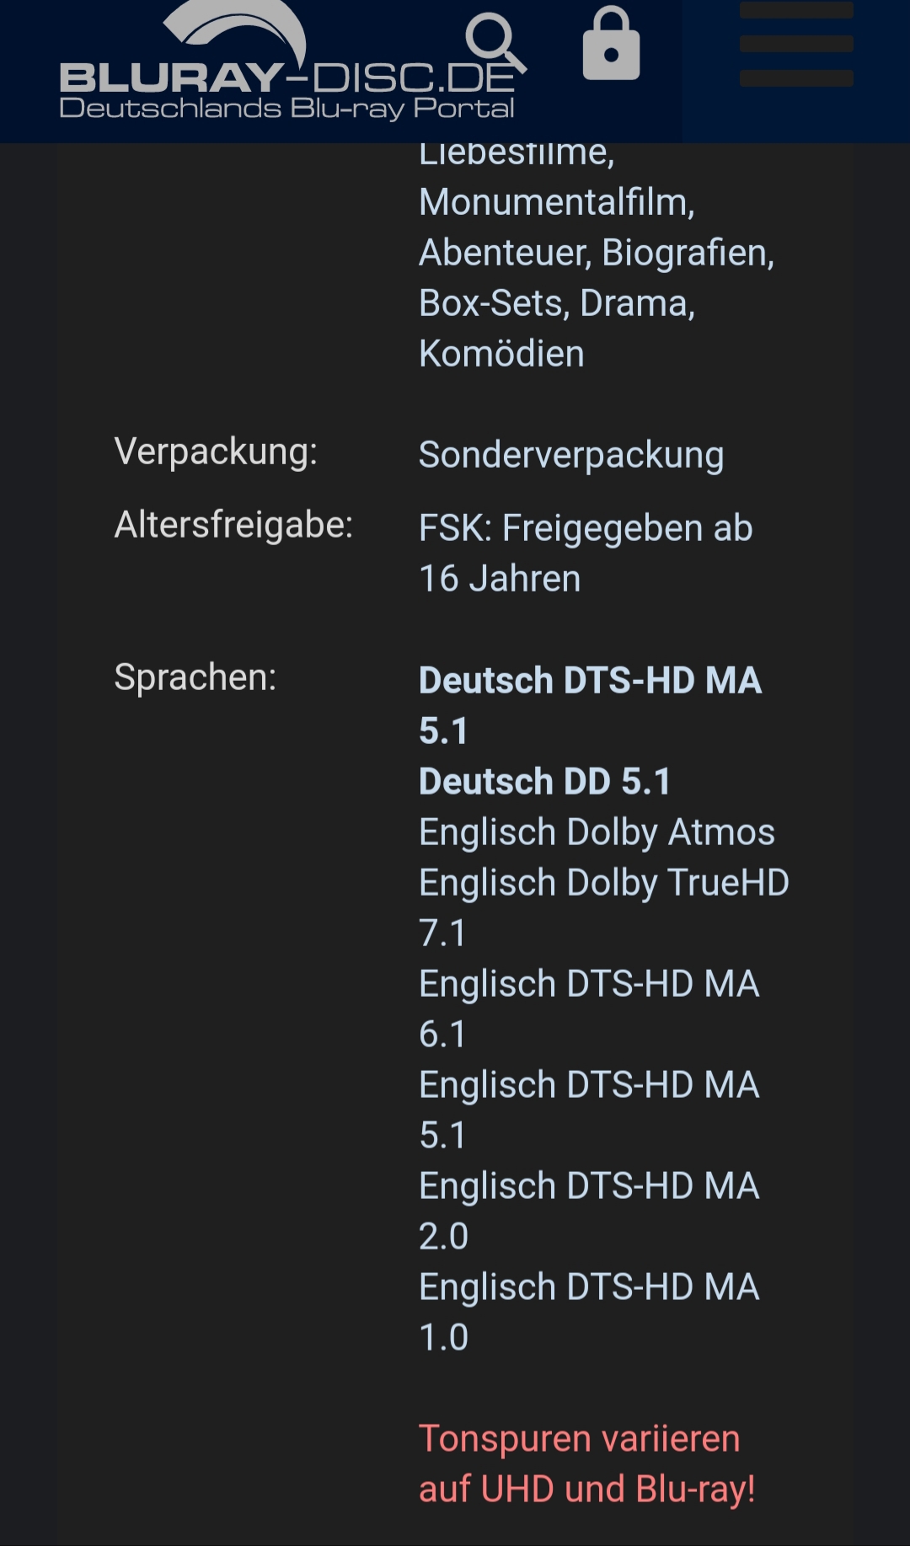Screen dimensions: 910x1546
Task: Click the Sprachen label
Action: 195,678
